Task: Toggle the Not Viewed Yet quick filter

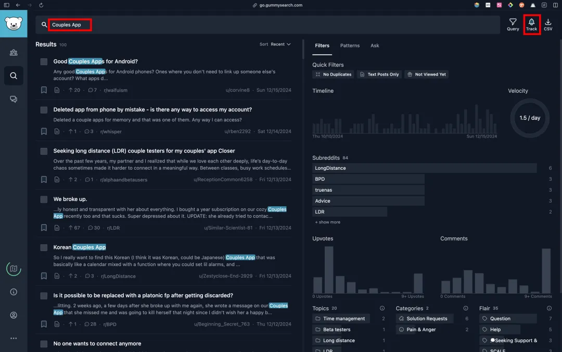Action: (x=427, y=74)
